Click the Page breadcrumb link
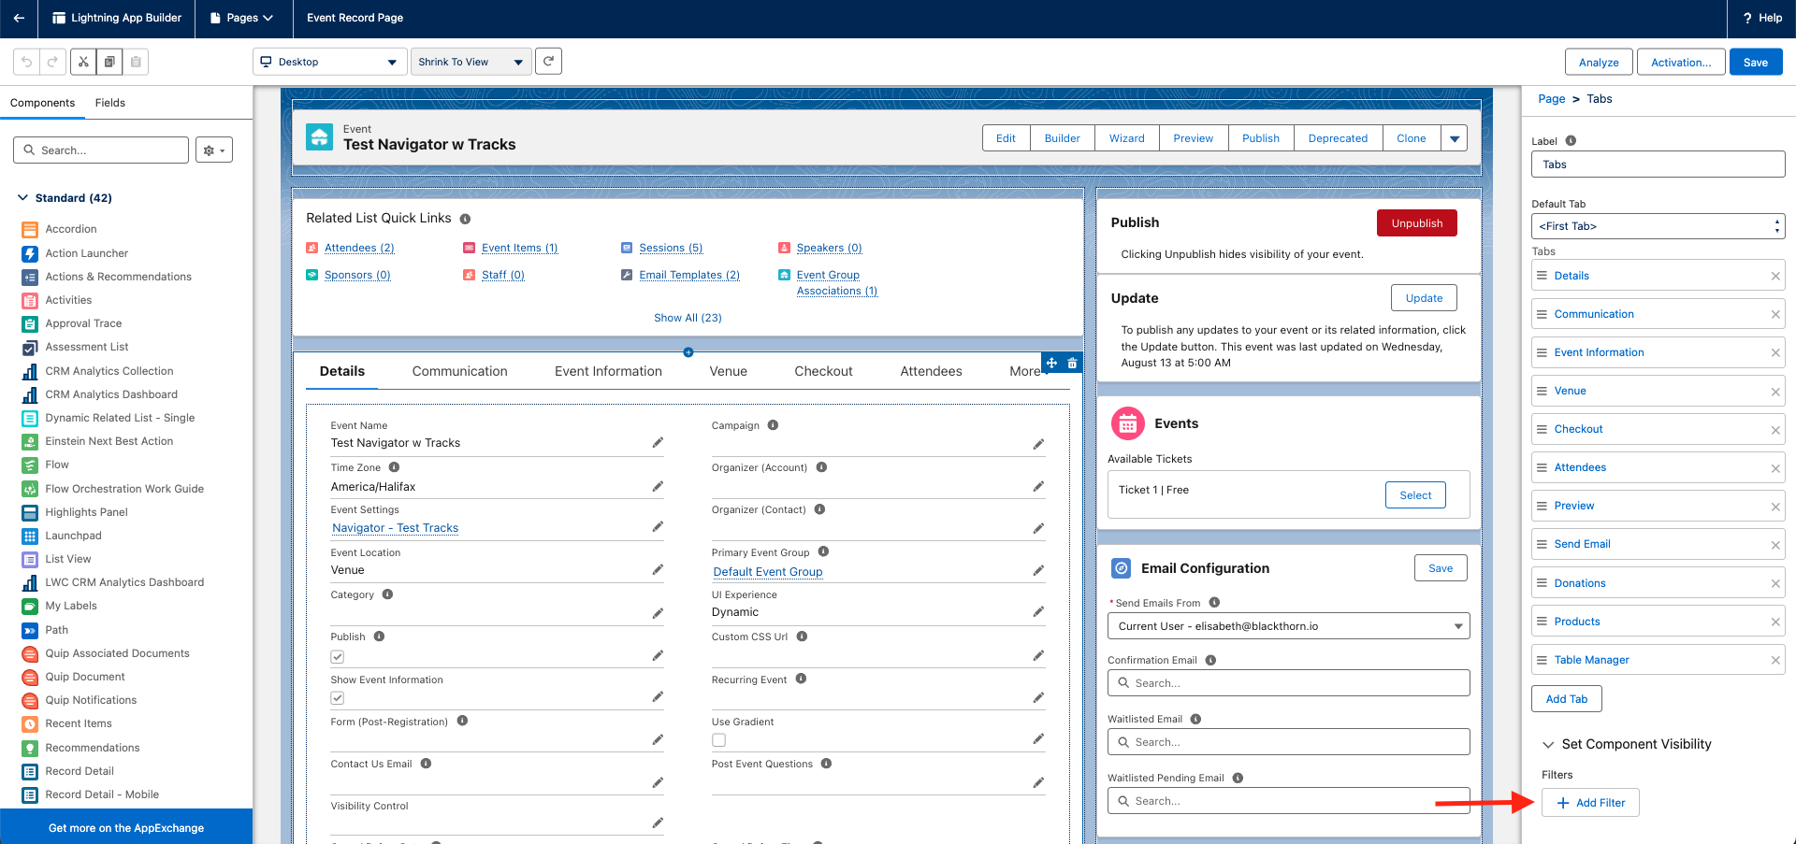Screen dimensions: 1796x844 1551,99
